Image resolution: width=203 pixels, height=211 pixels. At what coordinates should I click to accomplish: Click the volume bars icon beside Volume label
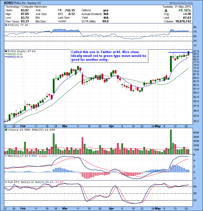tap(6, 130)
